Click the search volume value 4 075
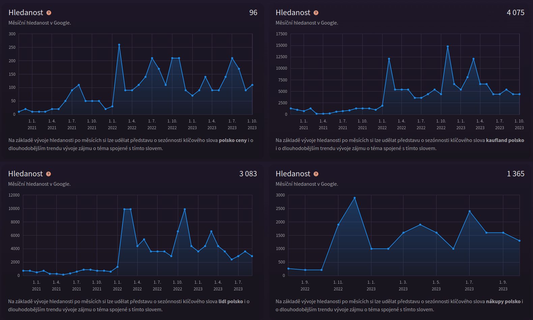 (x=515, y=12)
